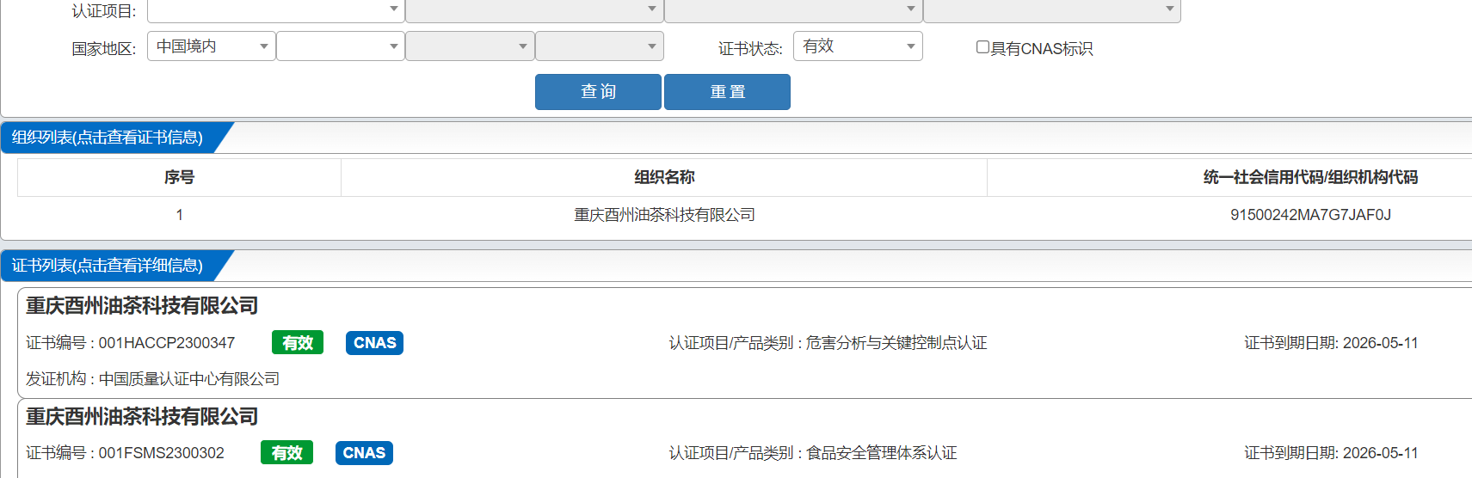Click the 组织名称 column header

click(x=664, y=177)
